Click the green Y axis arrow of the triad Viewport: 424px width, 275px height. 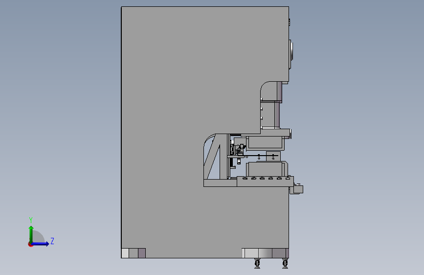point(31,234)
